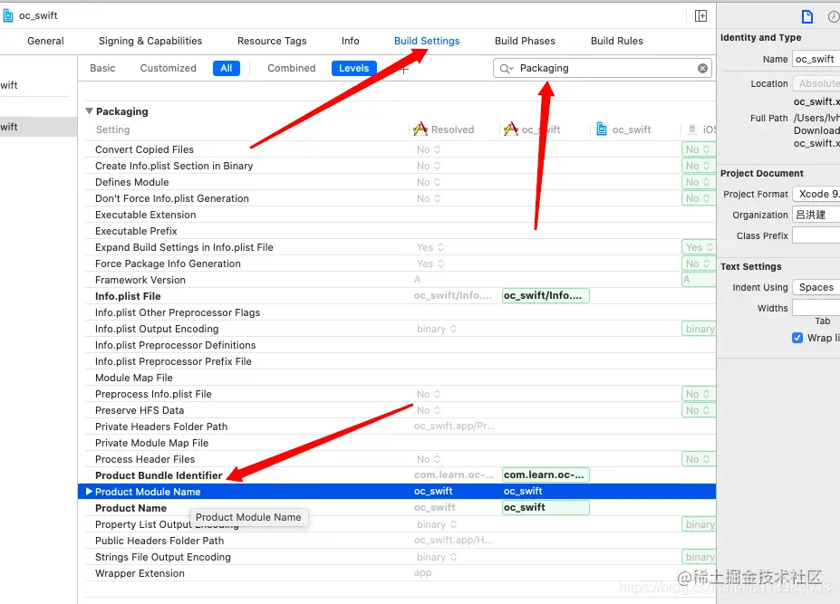Click the oc_swift project column document icon
The image size is (840, 604).
click(602, 129)
